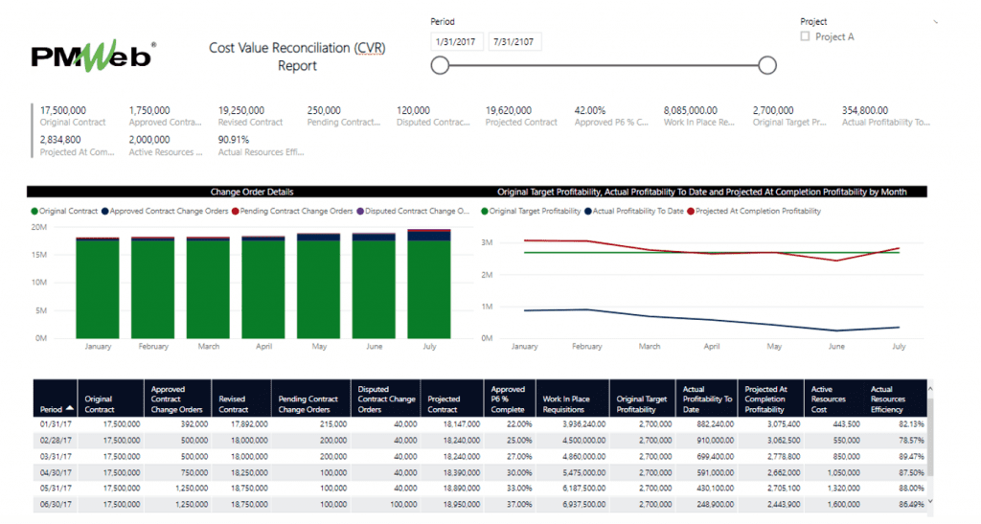Click the 19,620,000 Projected Contract card
Image resolution: width=981 pixels, height=524 pixels.
click(x=521, y=116)
